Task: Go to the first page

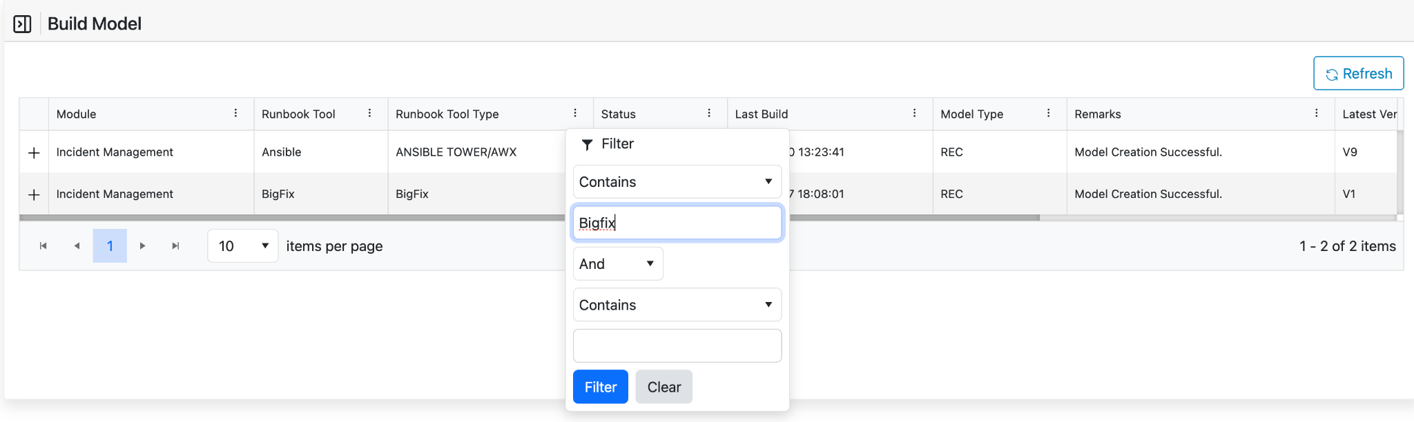Action: (x=43, y=246)
